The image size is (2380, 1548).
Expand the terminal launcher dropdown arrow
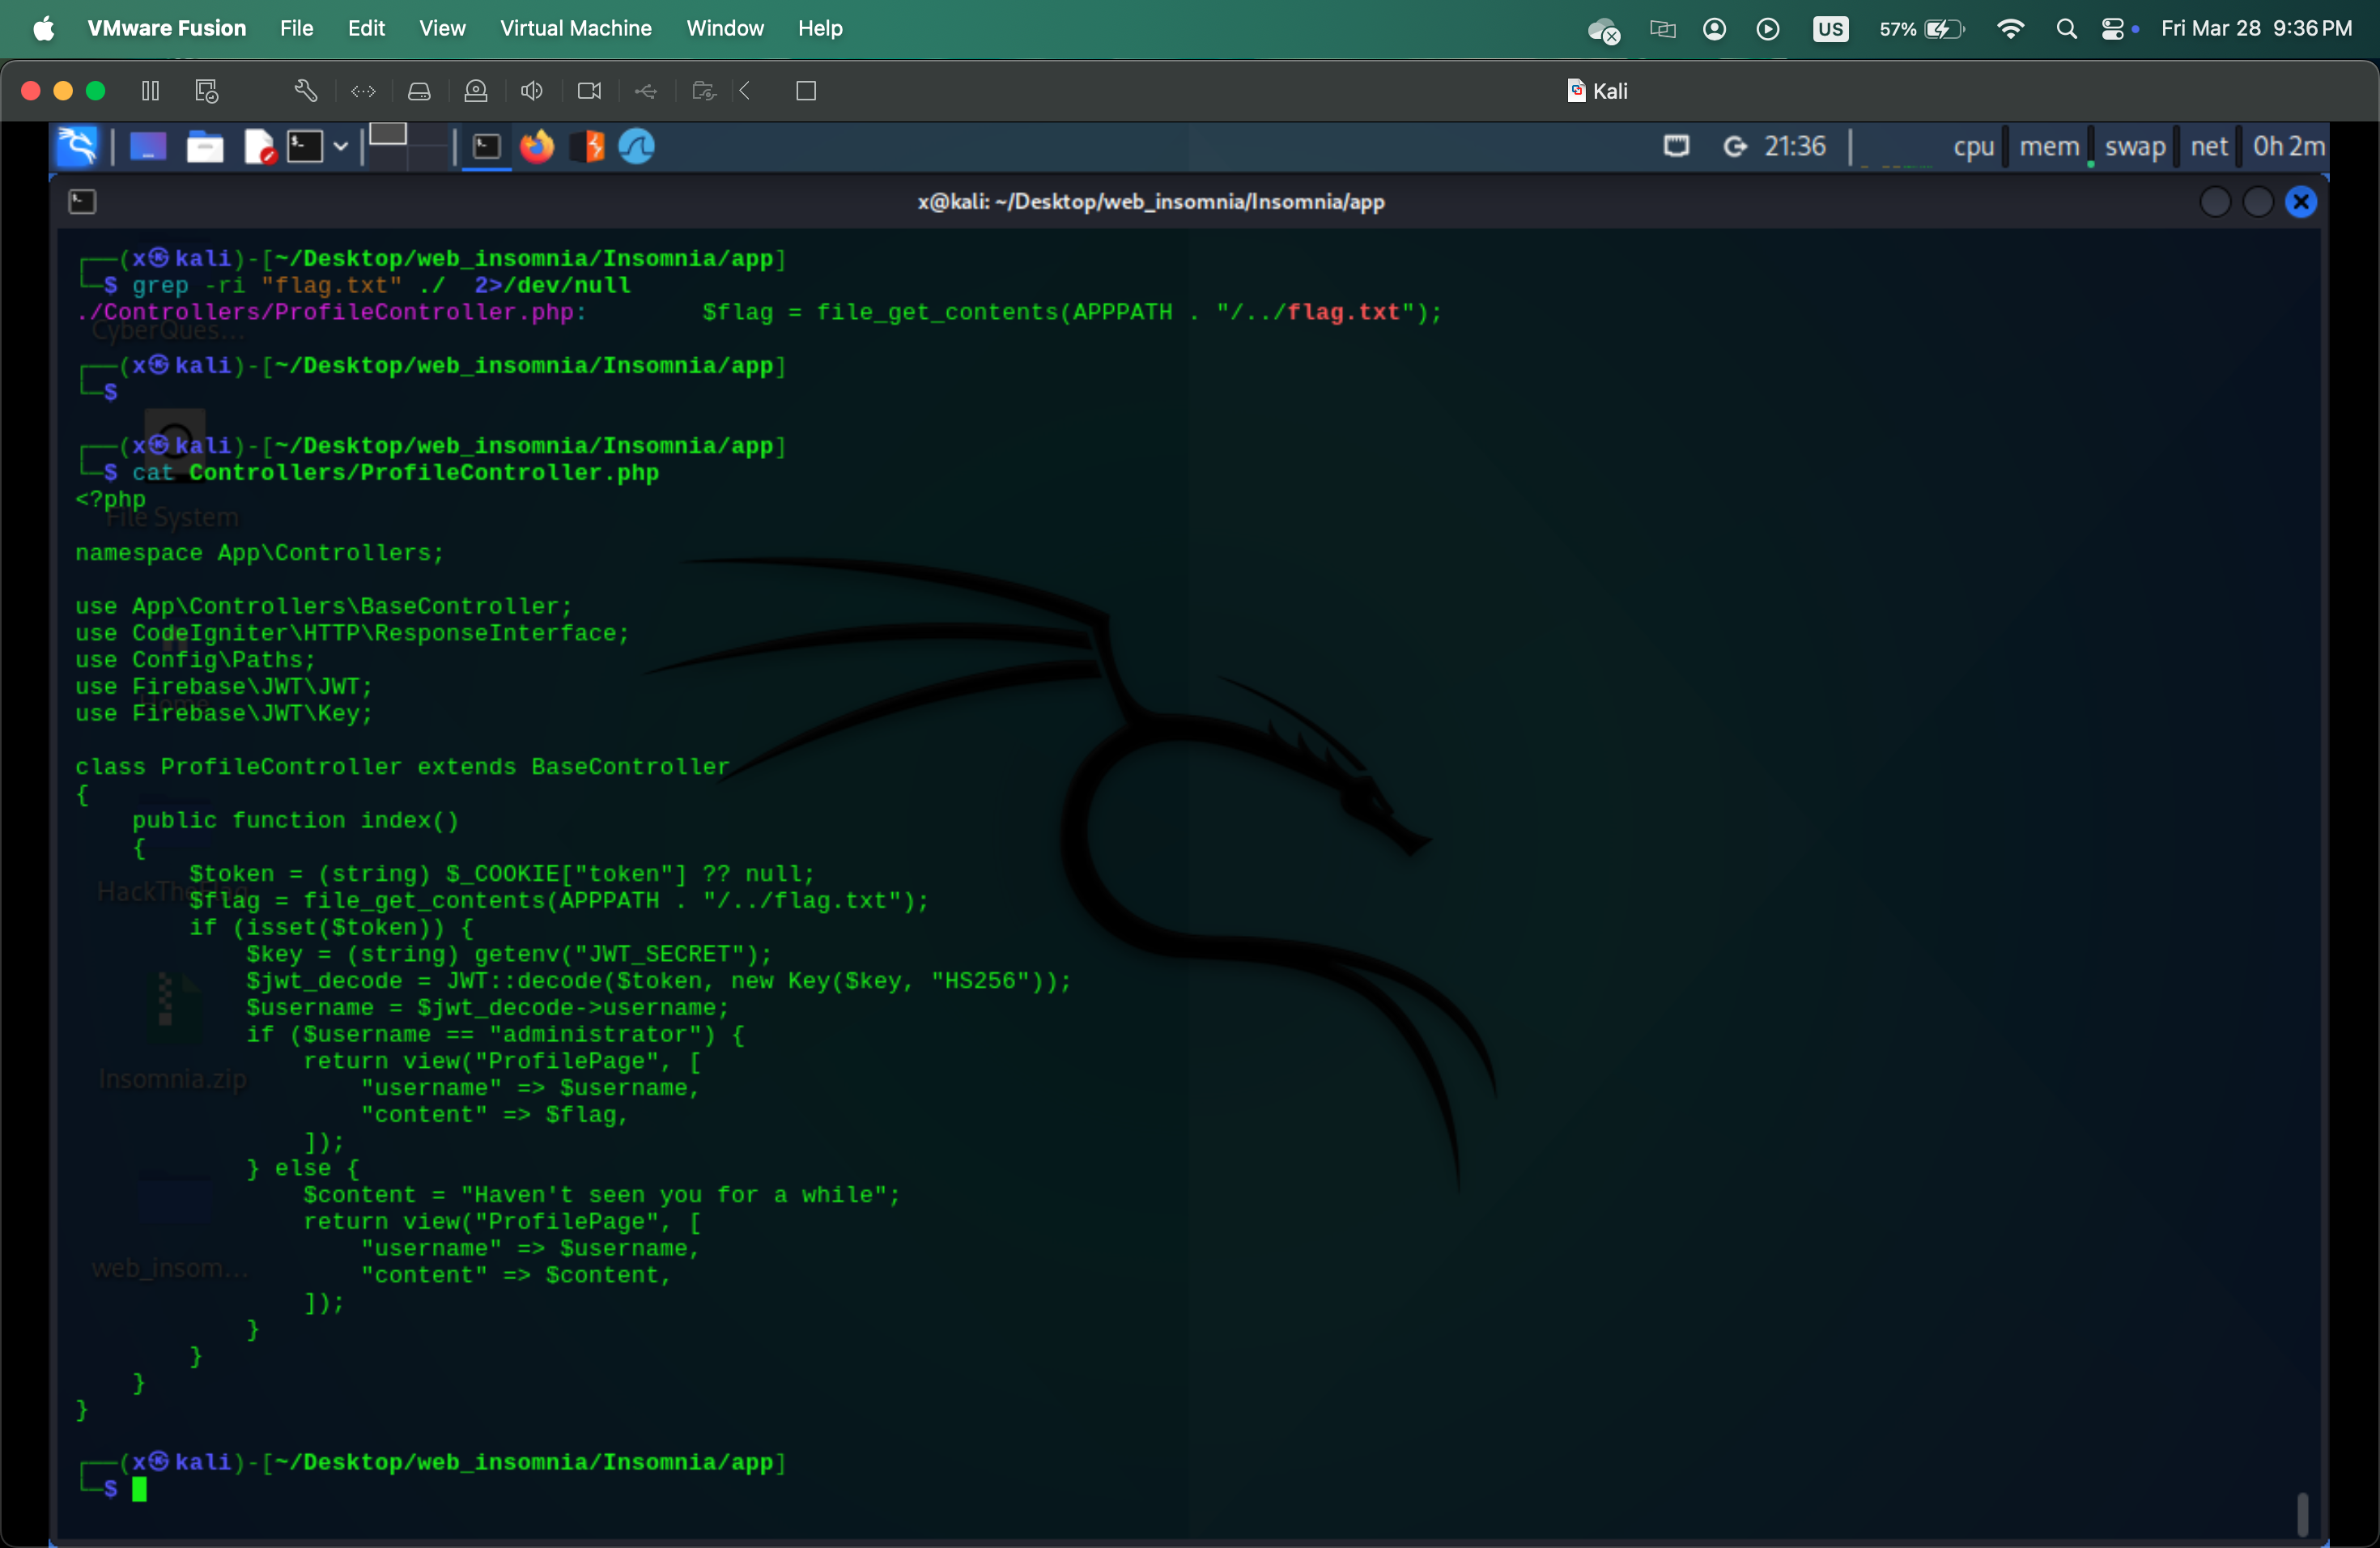[x=341, y=146]
